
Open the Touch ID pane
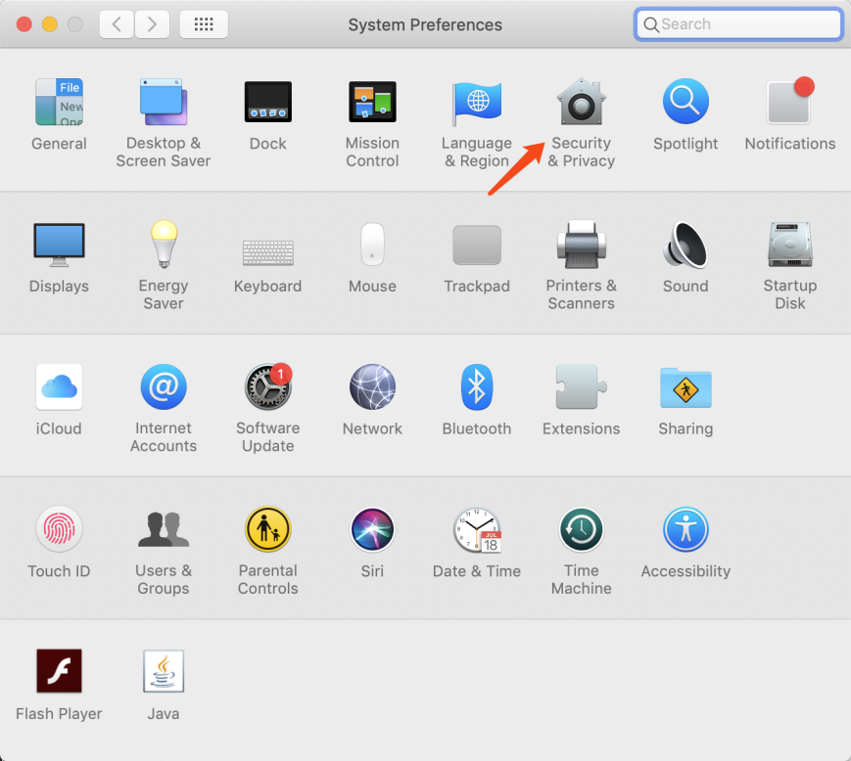click(x=59, y=531)
